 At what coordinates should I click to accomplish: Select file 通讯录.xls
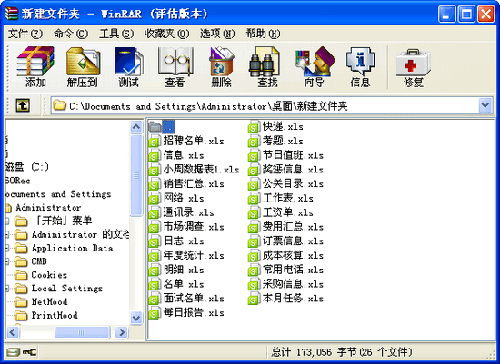coord(181,212)
